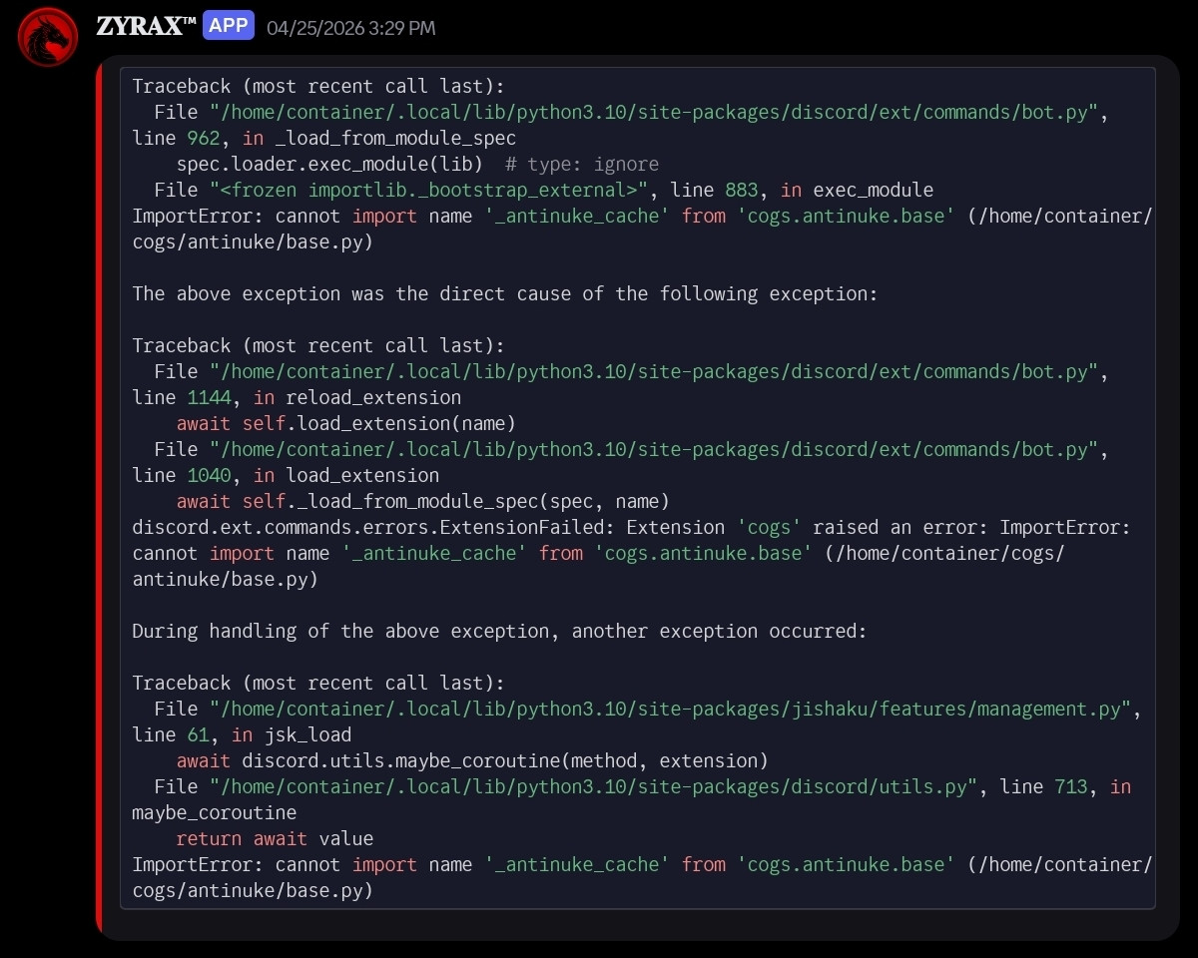Click 'discord.ext.commands.errors.ExtensionFailed' exception name
Screen dimensions: 1198x958
point(368,527)
